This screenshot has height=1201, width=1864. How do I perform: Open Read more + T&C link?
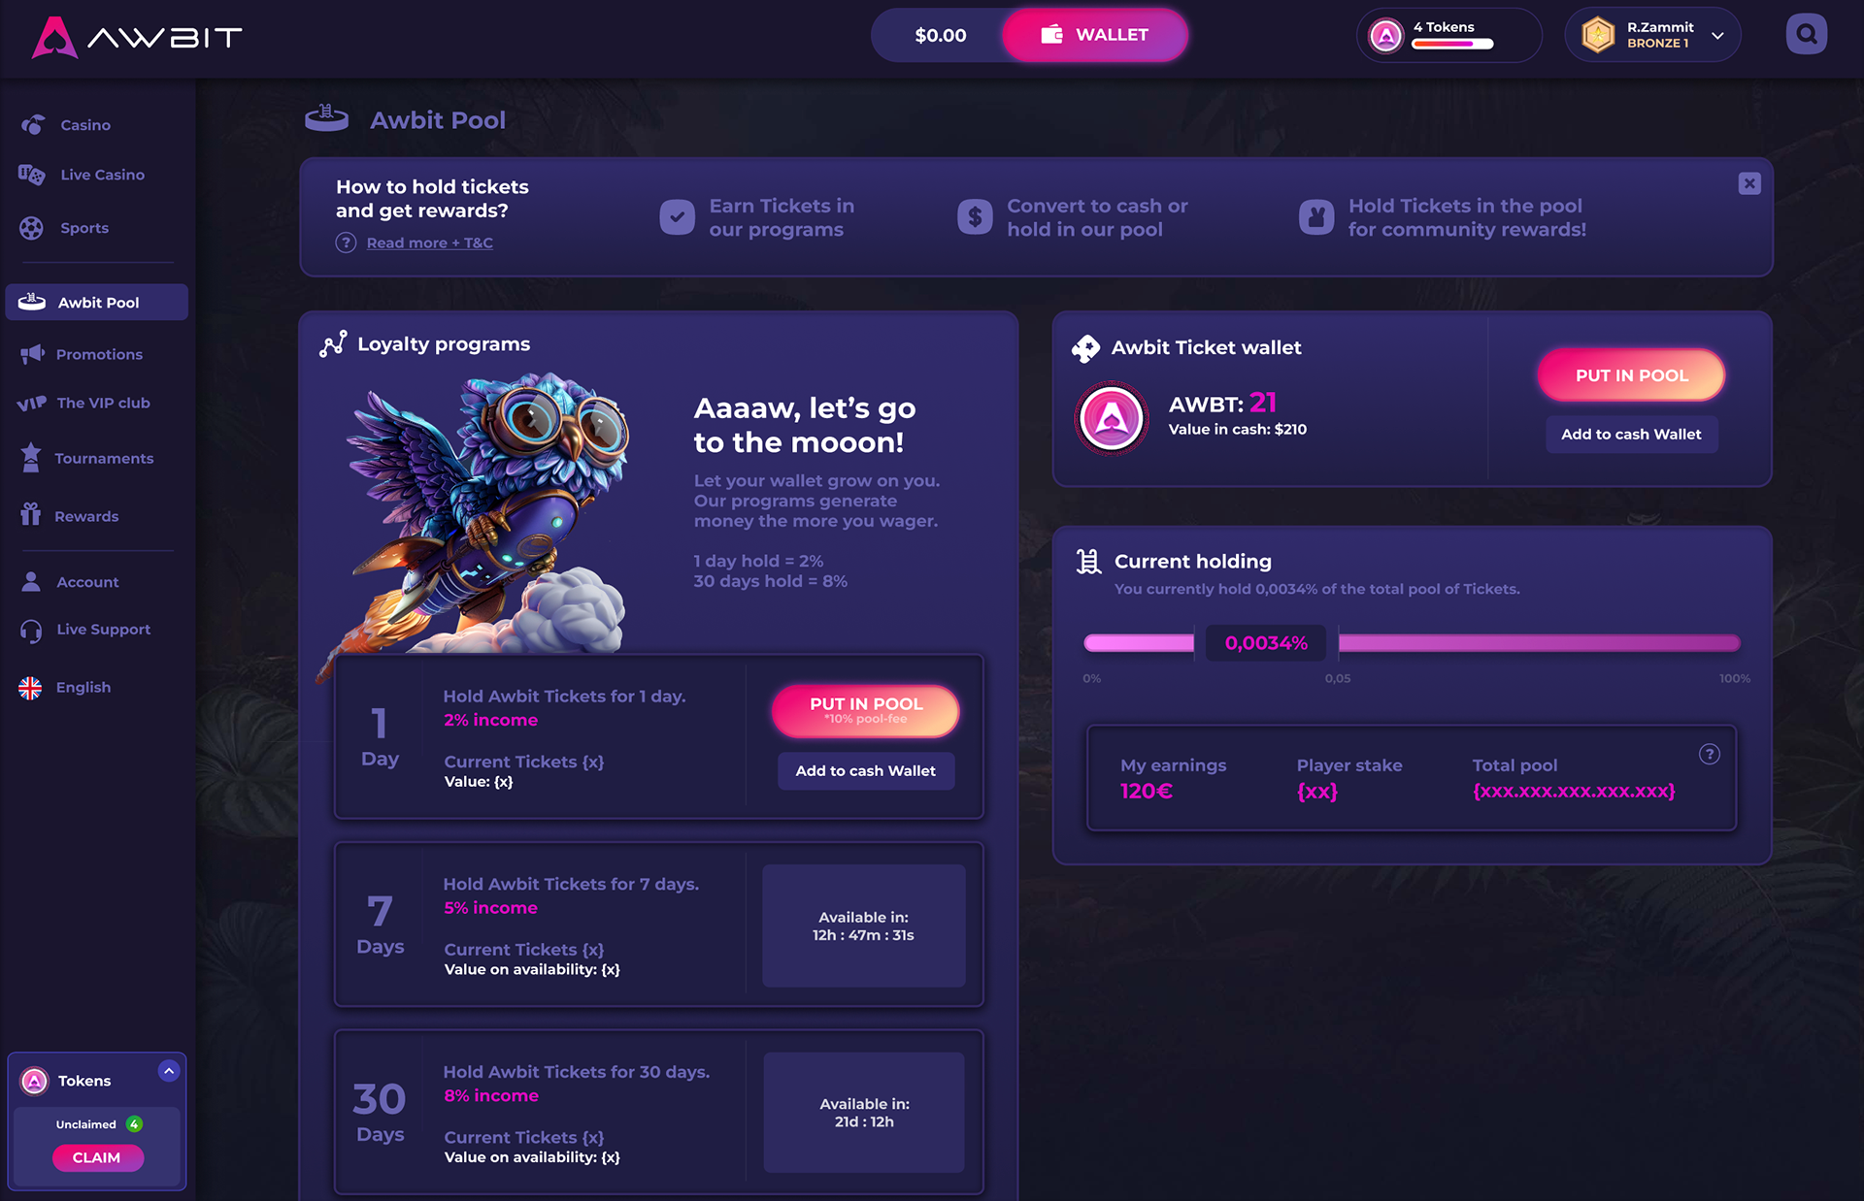click(x=429, y=243)
